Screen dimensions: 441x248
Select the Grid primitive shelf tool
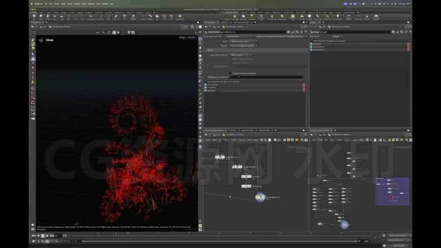pos(61,17)
